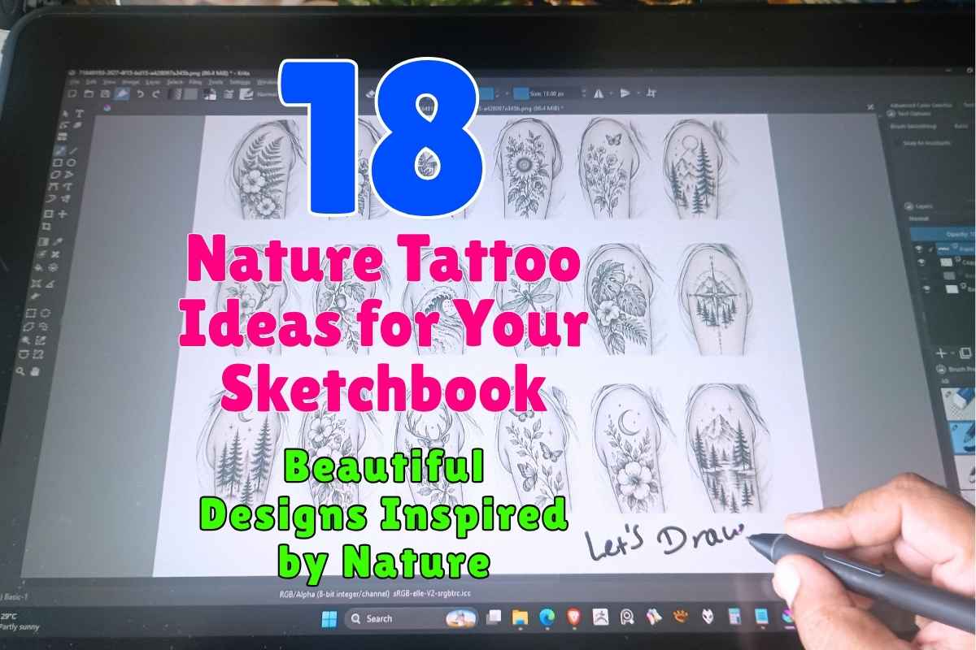Click the taskbar Search box
Viewport: 976px width, 650px height.
tap(411, 619)
